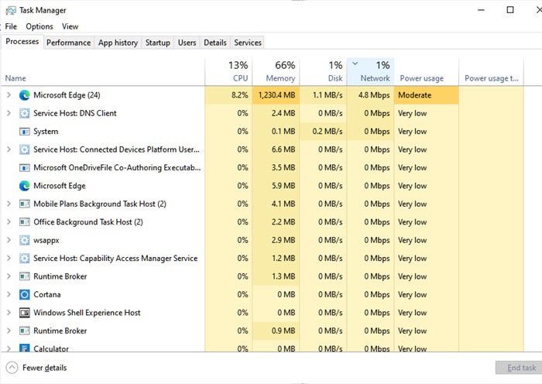Click Fewer details link

coord(45,368)
